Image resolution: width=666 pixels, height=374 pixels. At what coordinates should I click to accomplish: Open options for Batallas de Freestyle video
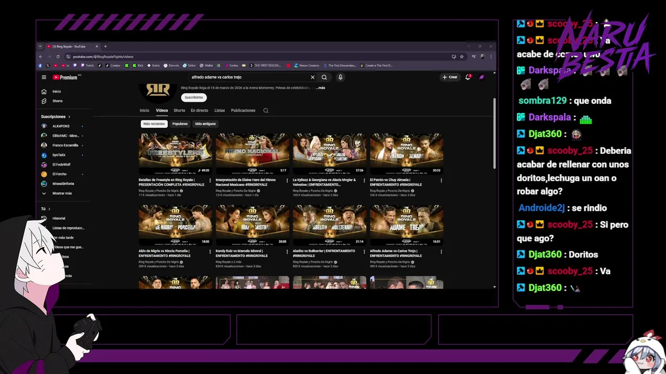[x=210, y=181]
